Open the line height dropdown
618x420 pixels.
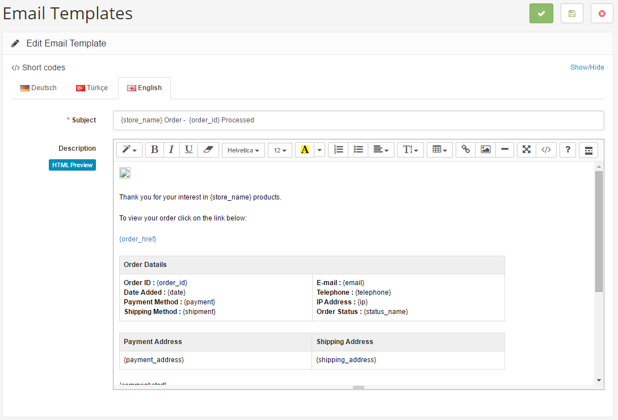click(410, 150)
